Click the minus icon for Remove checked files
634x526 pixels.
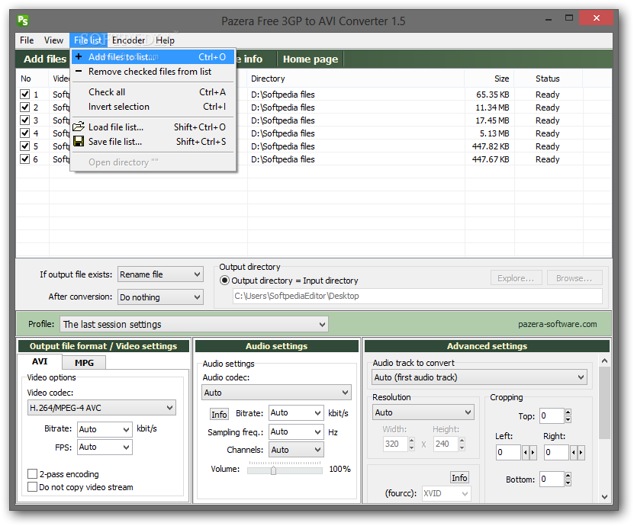pos(79,71)
